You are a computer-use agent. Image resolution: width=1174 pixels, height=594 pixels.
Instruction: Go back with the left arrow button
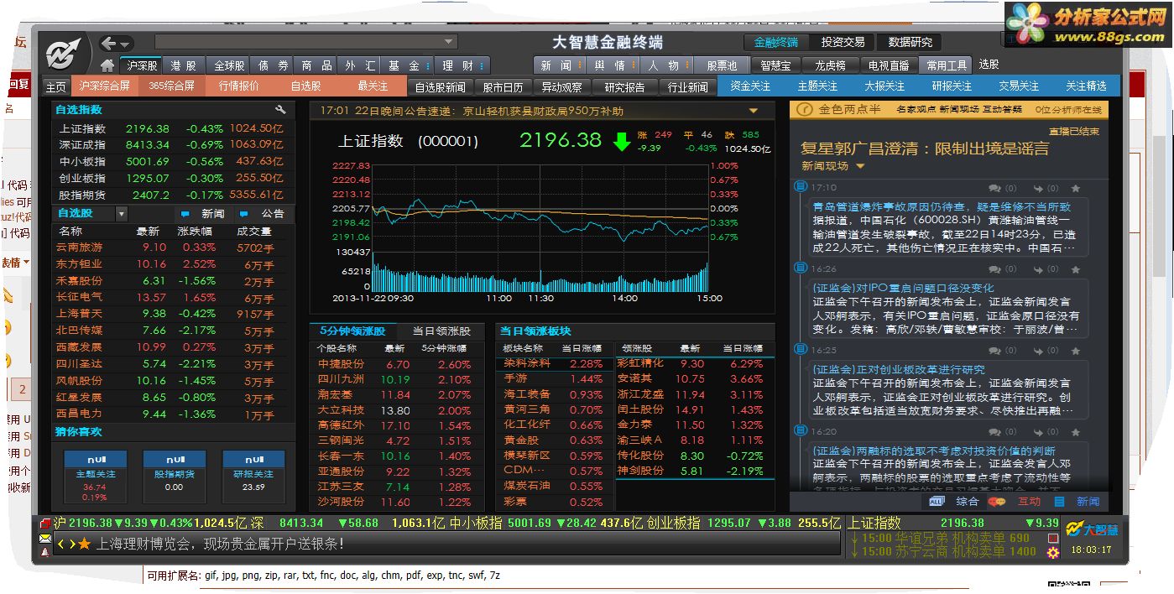click(x=108, y=44)
